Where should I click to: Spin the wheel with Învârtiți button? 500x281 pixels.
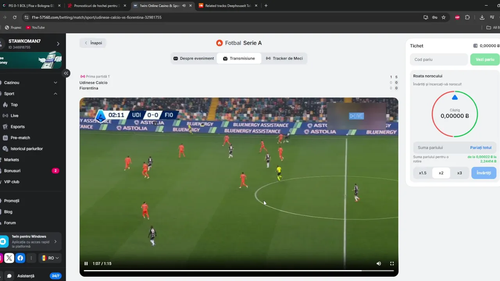[484, 173]
